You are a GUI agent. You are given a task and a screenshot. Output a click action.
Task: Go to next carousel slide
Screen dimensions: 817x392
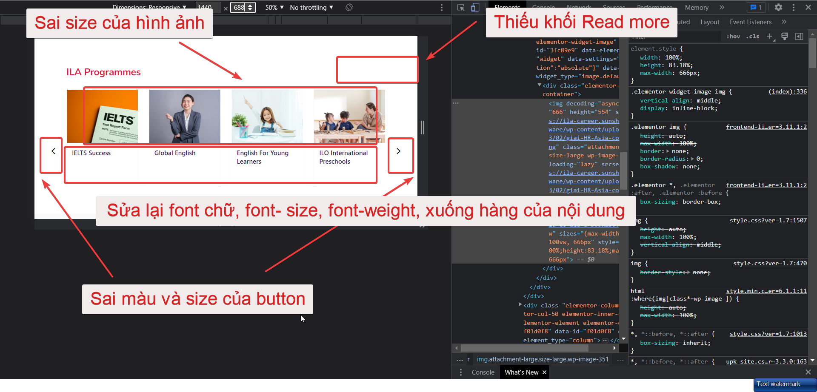tap(398, 151)
